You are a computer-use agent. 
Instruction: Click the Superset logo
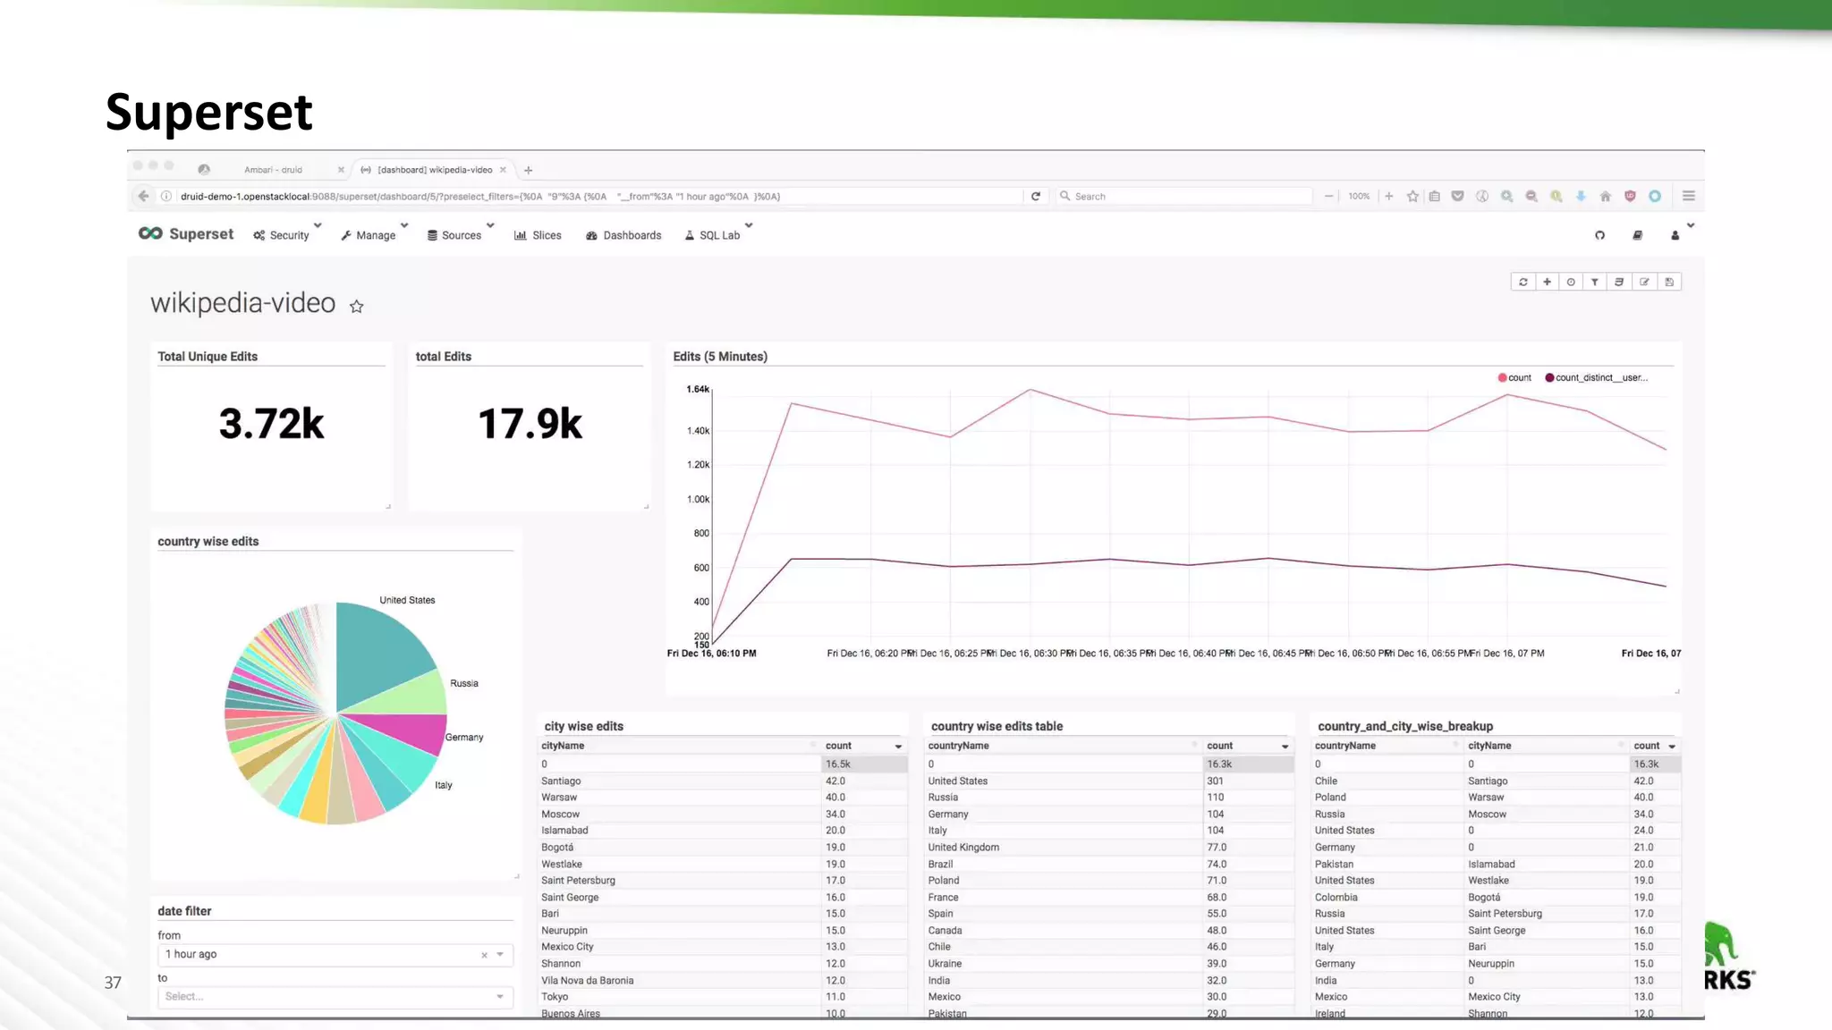coord(186,233)
